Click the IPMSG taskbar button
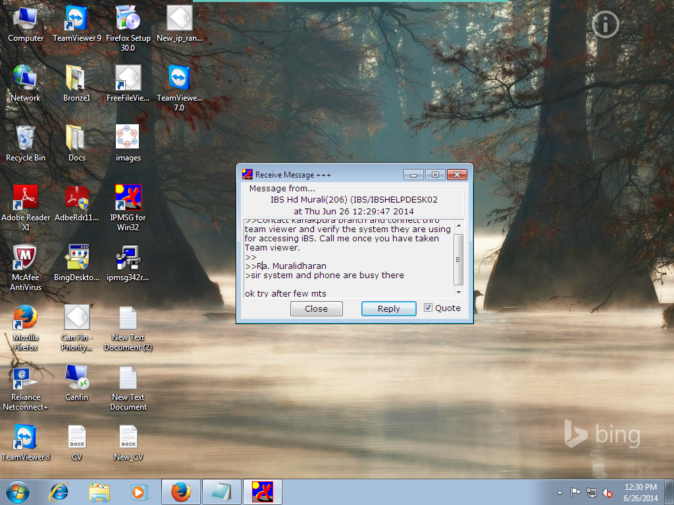This screenshot has width=674, height=505. [263, 492]
